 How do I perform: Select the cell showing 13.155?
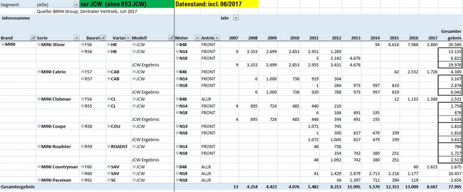tap(450, 52)
